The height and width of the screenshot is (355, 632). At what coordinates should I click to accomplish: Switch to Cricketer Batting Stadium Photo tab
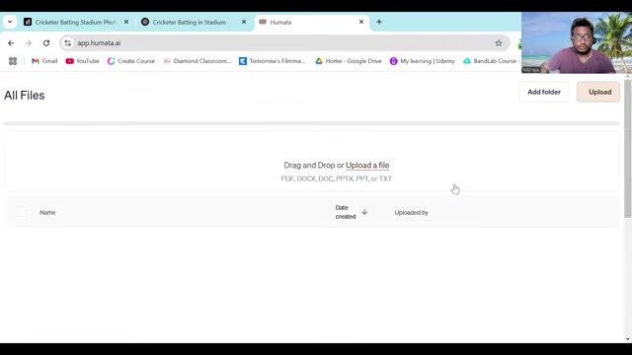(x=76, y=22)
